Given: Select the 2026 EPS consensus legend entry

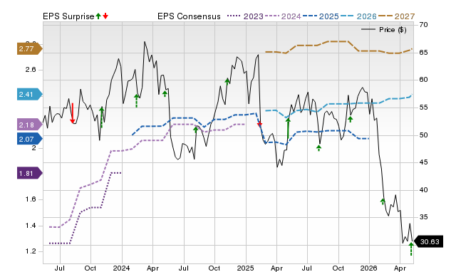Looking at the screenshot, I should [x=358, y=16].
